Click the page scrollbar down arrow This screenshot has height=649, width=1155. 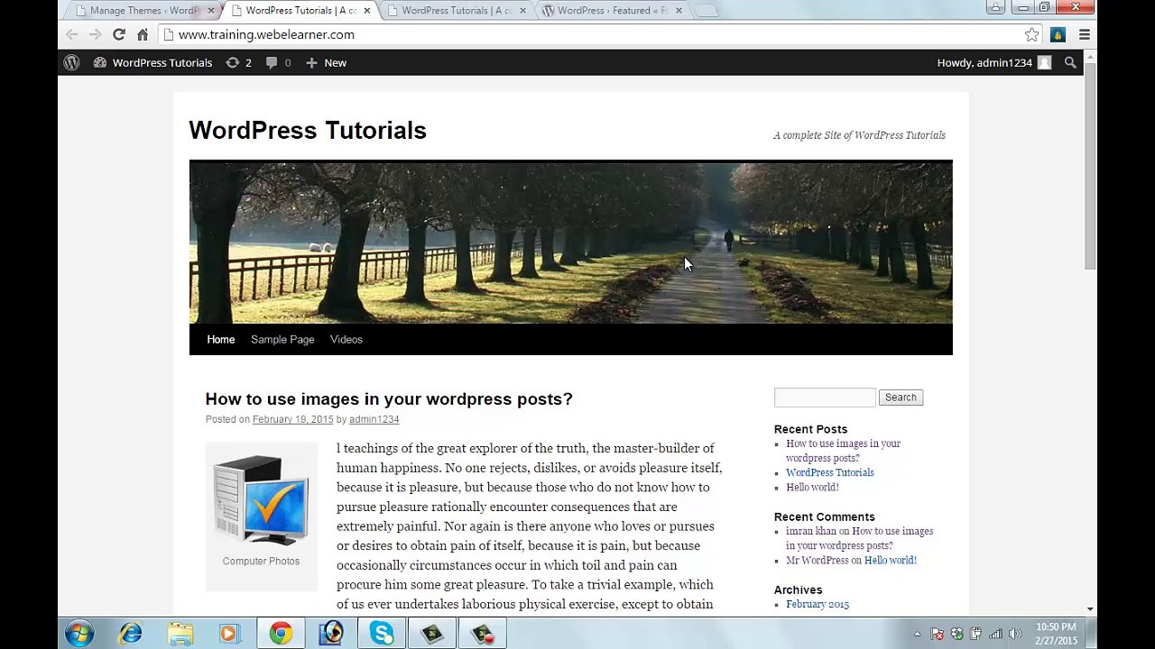click(x=1090, y=609)
